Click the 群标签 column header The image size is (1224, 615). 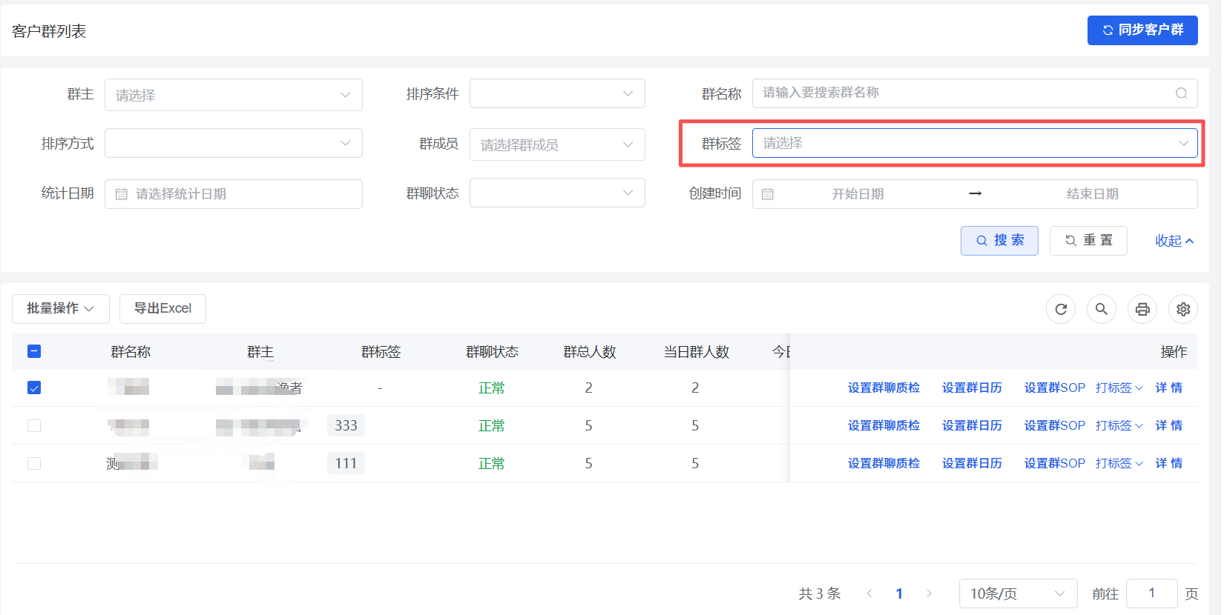pos(381,352)
